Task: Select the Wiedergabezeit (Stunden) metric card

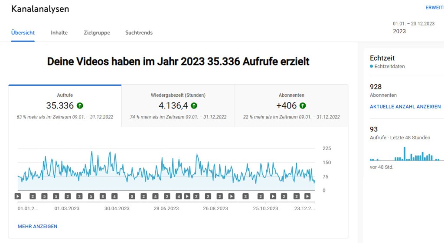Action: 178,106
